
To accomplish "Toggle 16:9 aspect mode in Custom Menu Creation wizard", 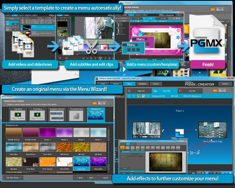I will (102, 103).
